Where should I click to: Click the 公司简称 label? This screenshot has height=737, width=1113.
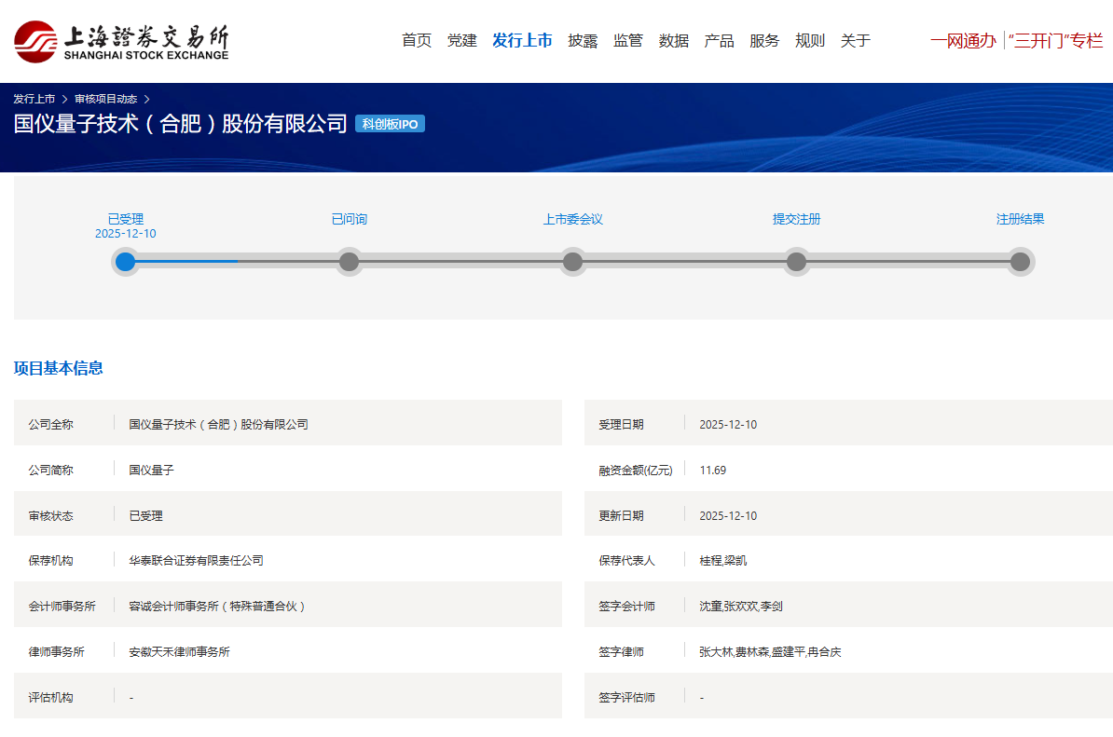(50, 470)
